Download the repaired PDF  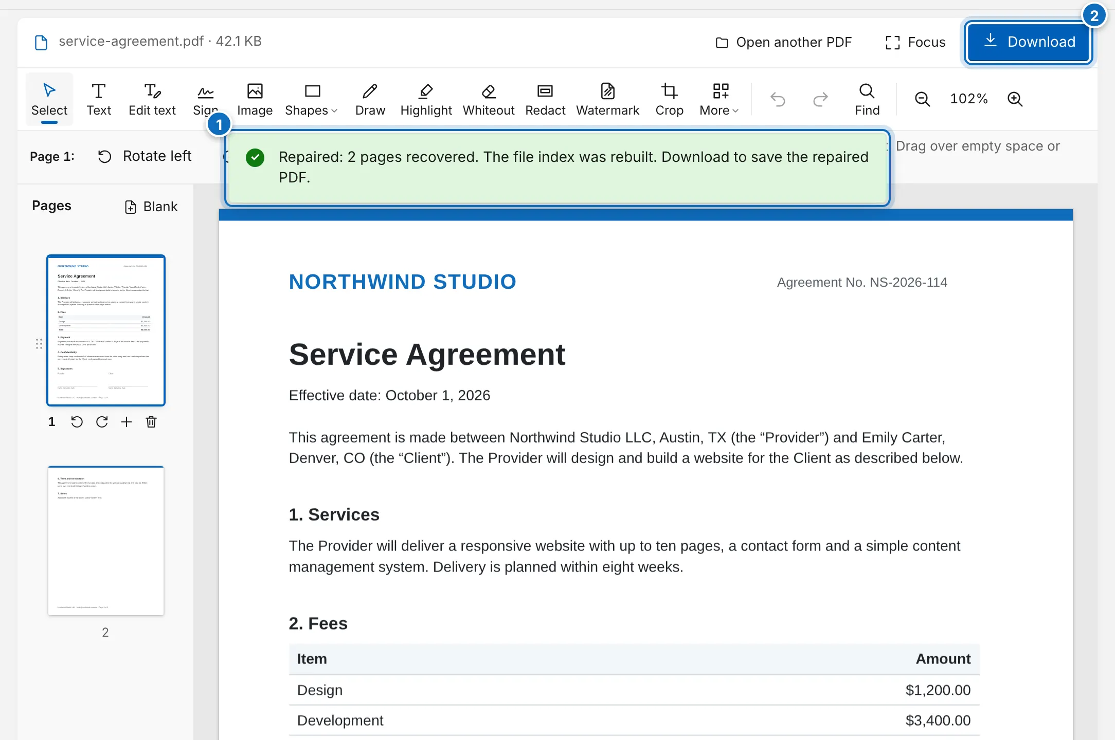(1029, 42)
